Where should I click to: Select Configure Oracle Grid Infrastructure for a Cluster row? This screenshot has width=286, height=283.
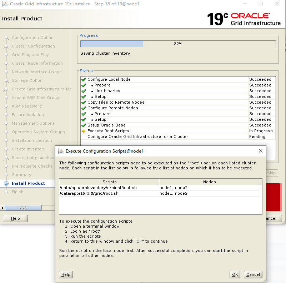pos(178,136)
